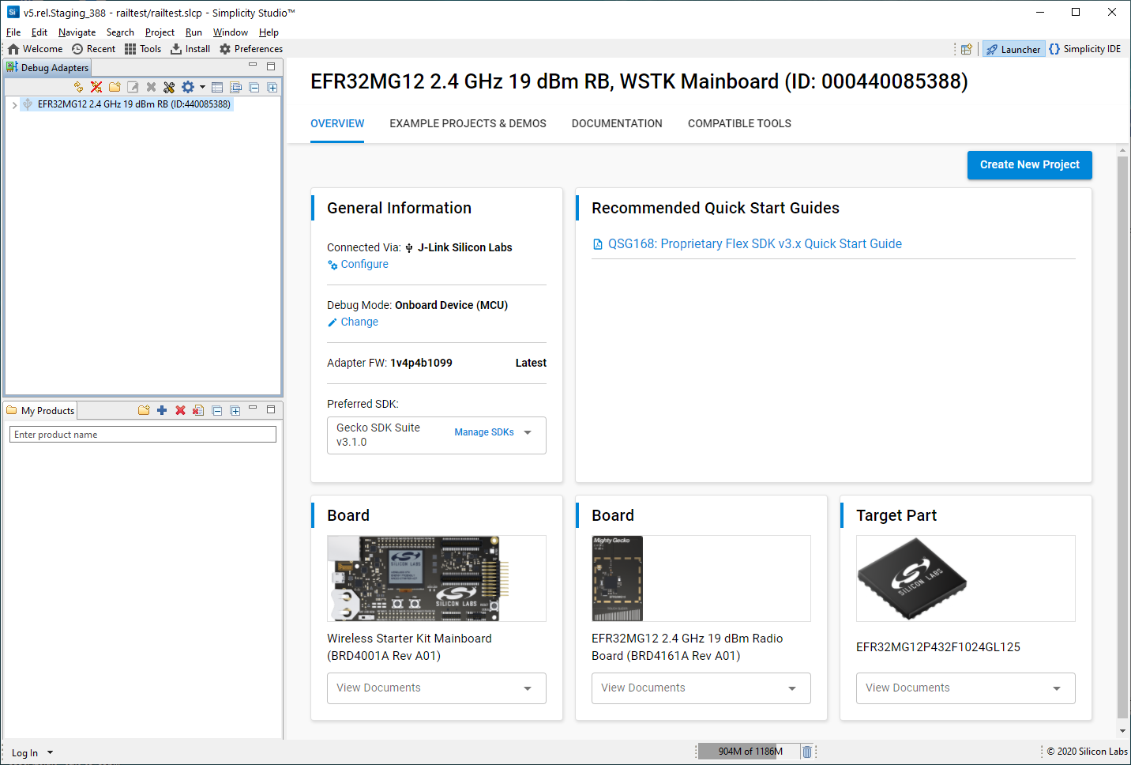Switch to Simplicity IDE perspective
This screenshot has width=1131, height=765.
tap(1085, 49)
